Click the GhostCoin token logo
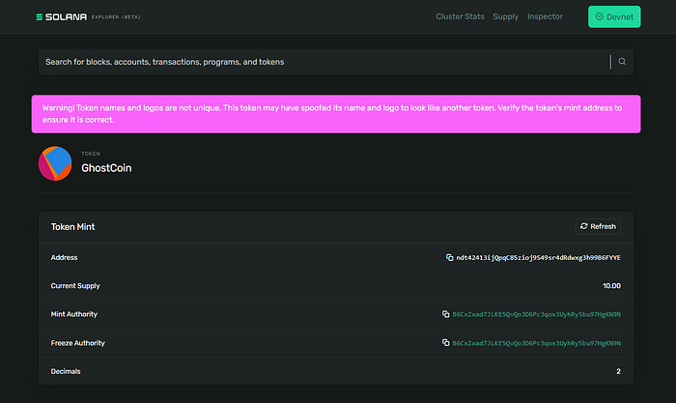676x403 pixels. click(54, 163)
